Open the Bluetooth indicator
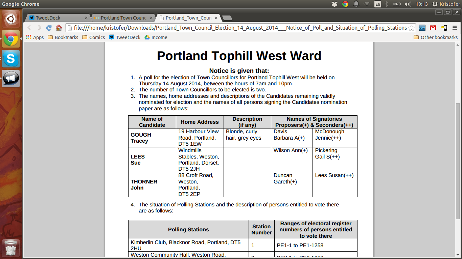The height and width of the screenshot is (259, 462). tap(386, 4)
